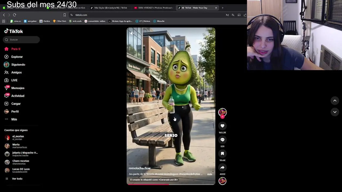
Task: Switch to the Mia Skylar TikTok tab
Action: click(110, 8)
